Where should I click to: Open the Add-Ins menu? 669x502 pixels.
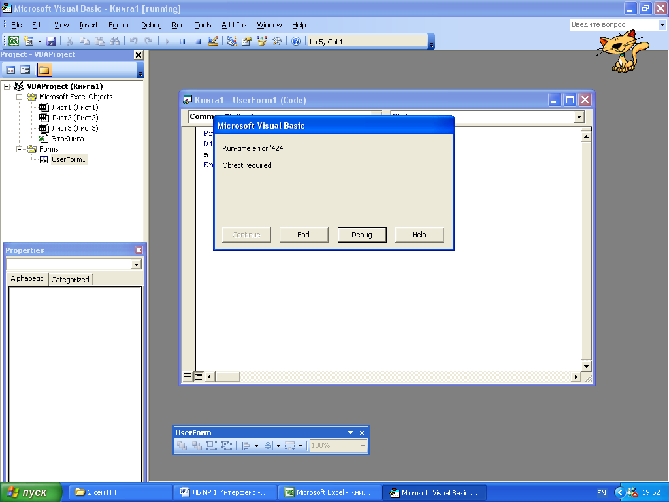[x=234, y=25]
